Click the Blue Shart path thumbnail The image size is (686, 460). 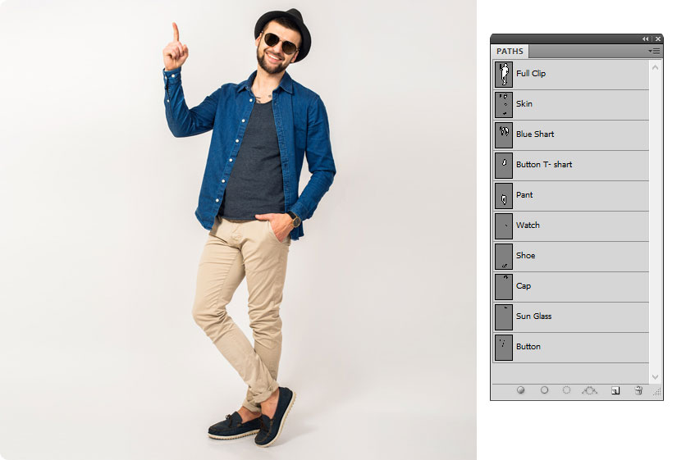coord(504,134)
